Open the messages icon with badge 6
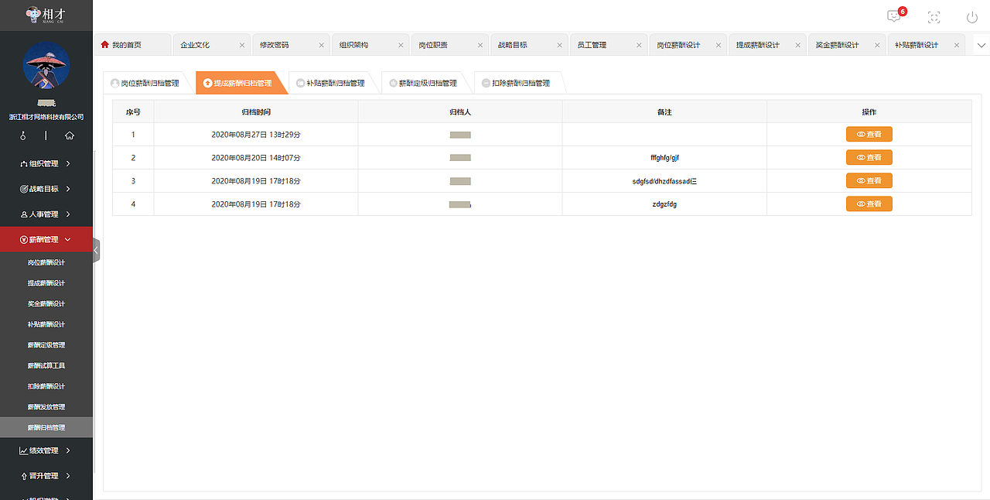The height and width of the screenshot is (500, 990). [x=895, y=16]
